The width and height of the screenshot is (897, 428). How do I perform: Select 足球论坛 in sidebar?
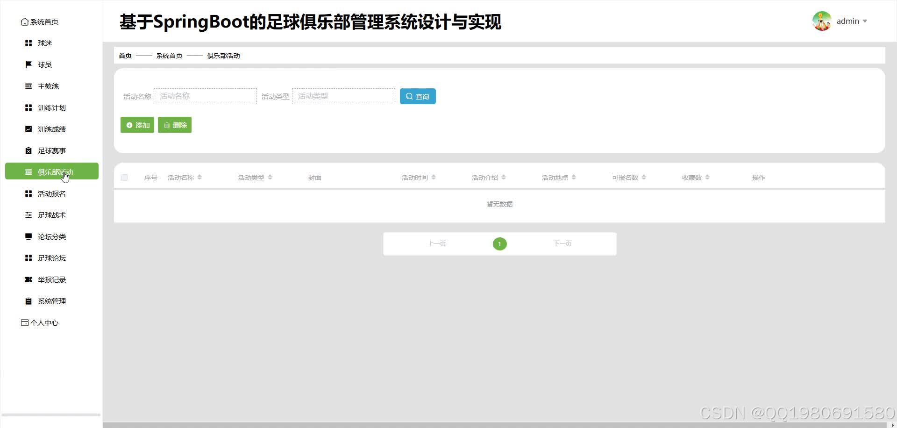(x=52, y=258)
